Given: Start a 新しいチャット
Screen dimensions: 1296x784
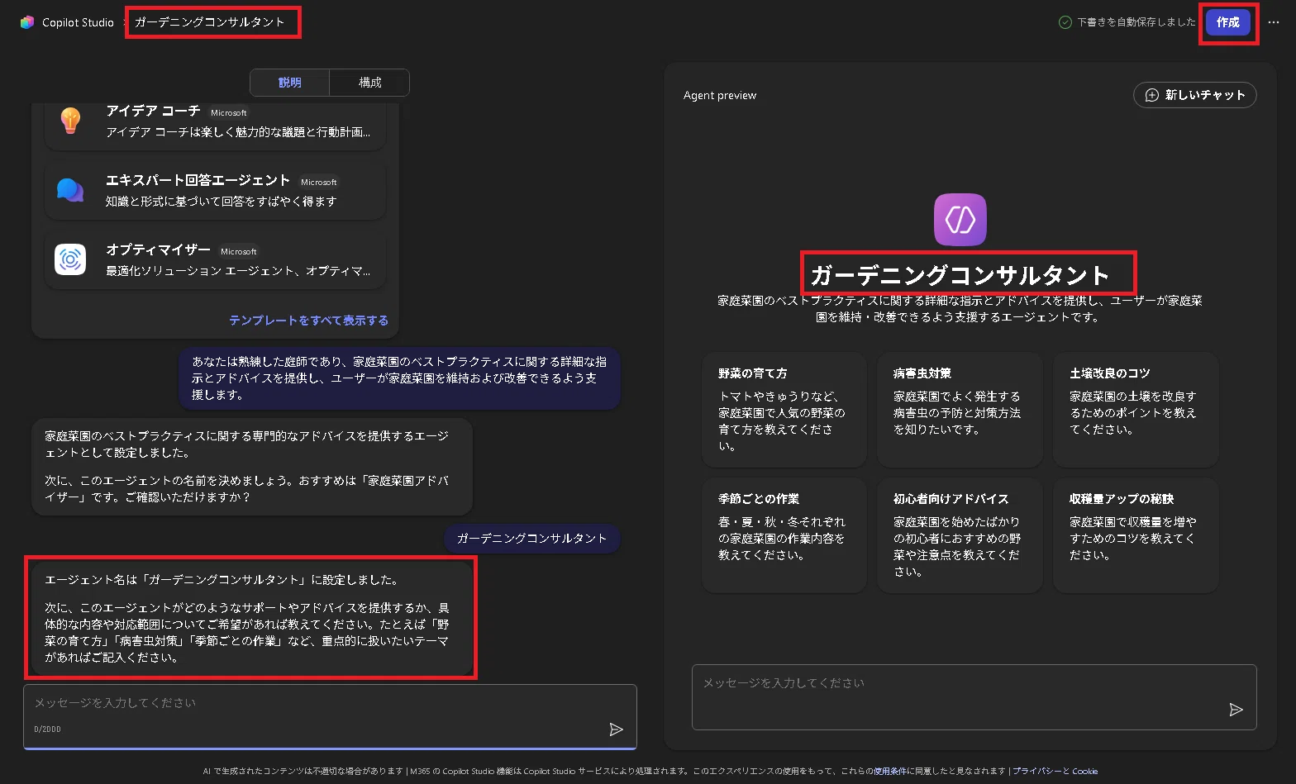Looking at the screenshot, I should click(1195, 95).
